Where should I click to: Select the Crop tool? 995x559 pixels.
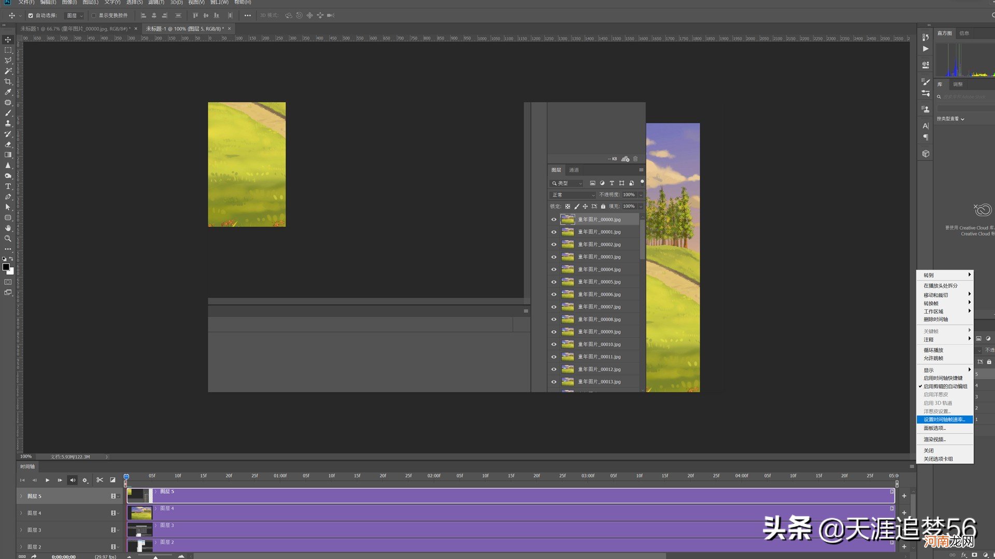[8, 82]
